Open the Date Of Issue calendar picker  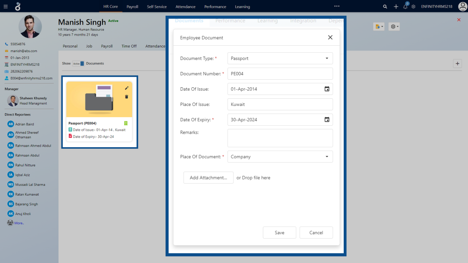tap(327, 89)
